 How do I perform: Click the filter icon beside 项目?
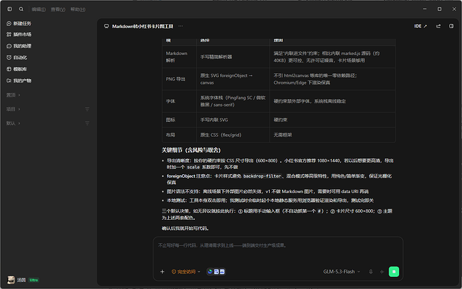click(x=87, y=109)
